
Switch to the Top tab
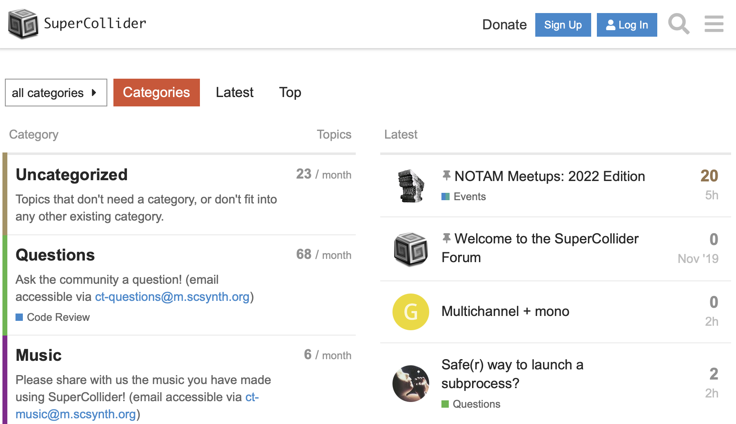coord(290,93)
